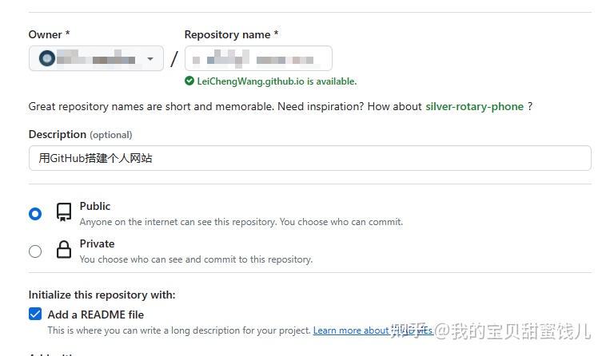
Task: Click the Public option label
Action: [x=95, y=207]
